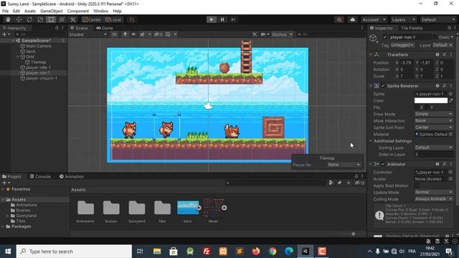
Task: Select player-crouch-1 in Hierarchy
Action: click(x=42, y=78)
